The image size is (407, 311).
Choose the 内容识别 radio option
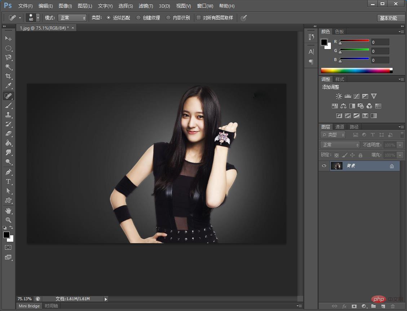point(168,18)
